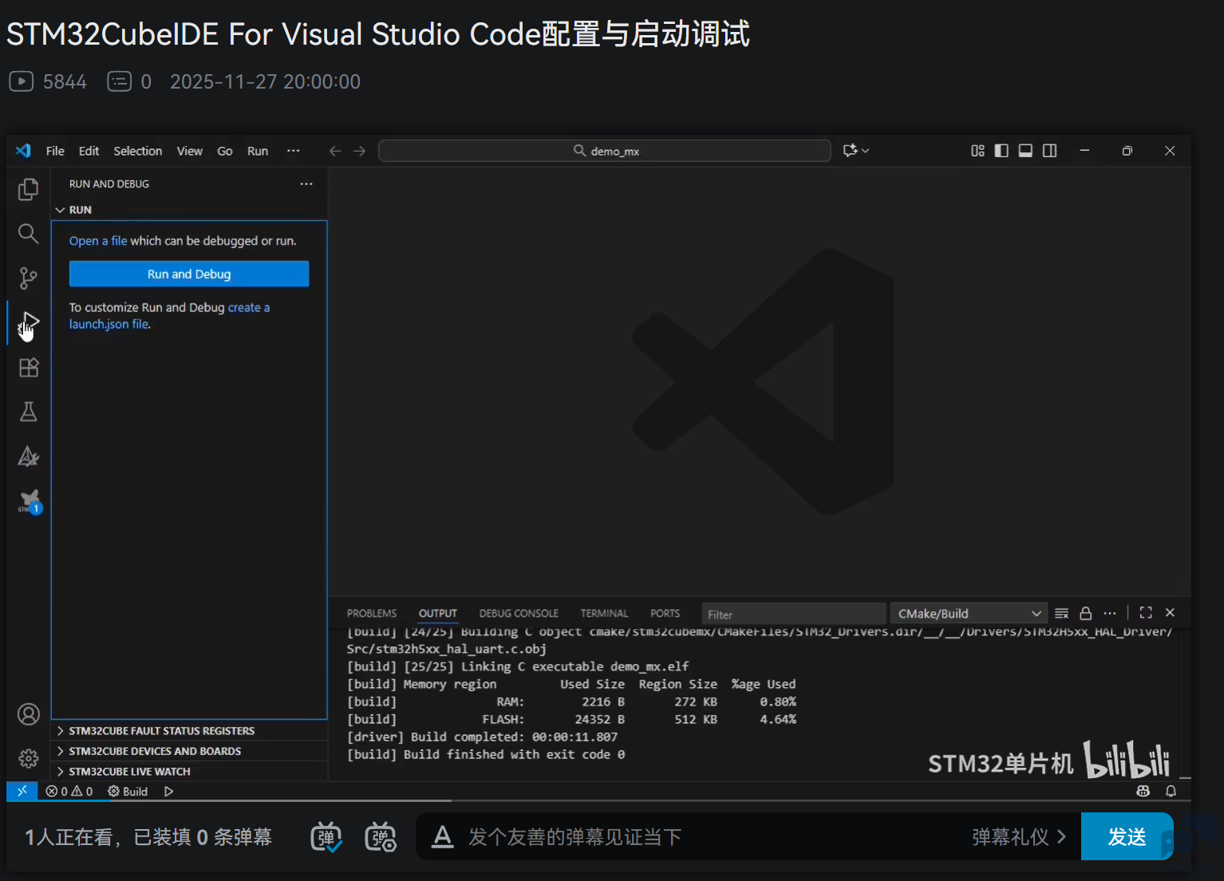Toggle the bottom panel visibility
Viewport: 1224px width, 881px height.
(1025, 151)
